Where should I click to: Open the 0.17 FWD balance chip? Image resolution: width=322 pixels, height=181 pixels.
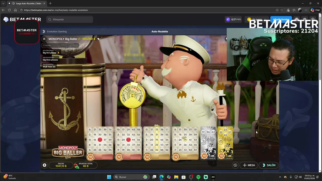234,19
